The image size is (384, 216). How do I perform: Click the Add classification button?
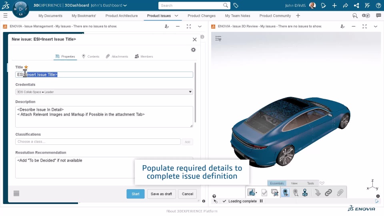187,142
